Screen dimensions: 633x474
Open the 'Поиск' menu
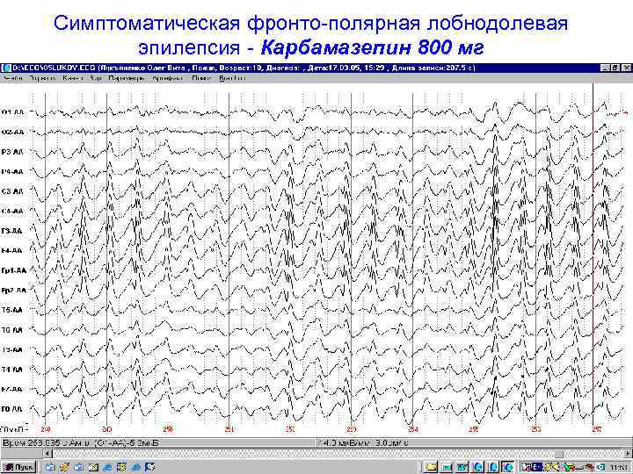click(x=201, y=78)
